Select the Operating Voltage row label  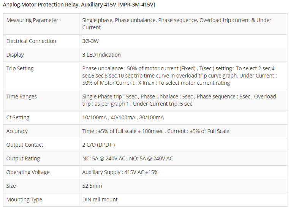tap(28, 172)
